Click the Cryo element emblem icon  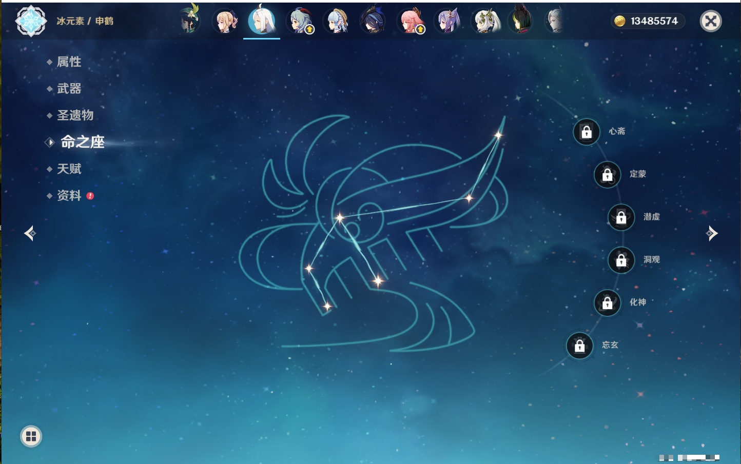pos(31,21)
